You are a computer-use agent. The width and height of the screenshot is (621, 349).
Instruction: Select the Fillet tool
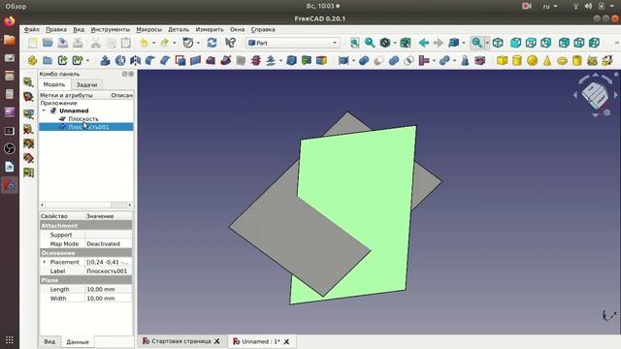150,60
